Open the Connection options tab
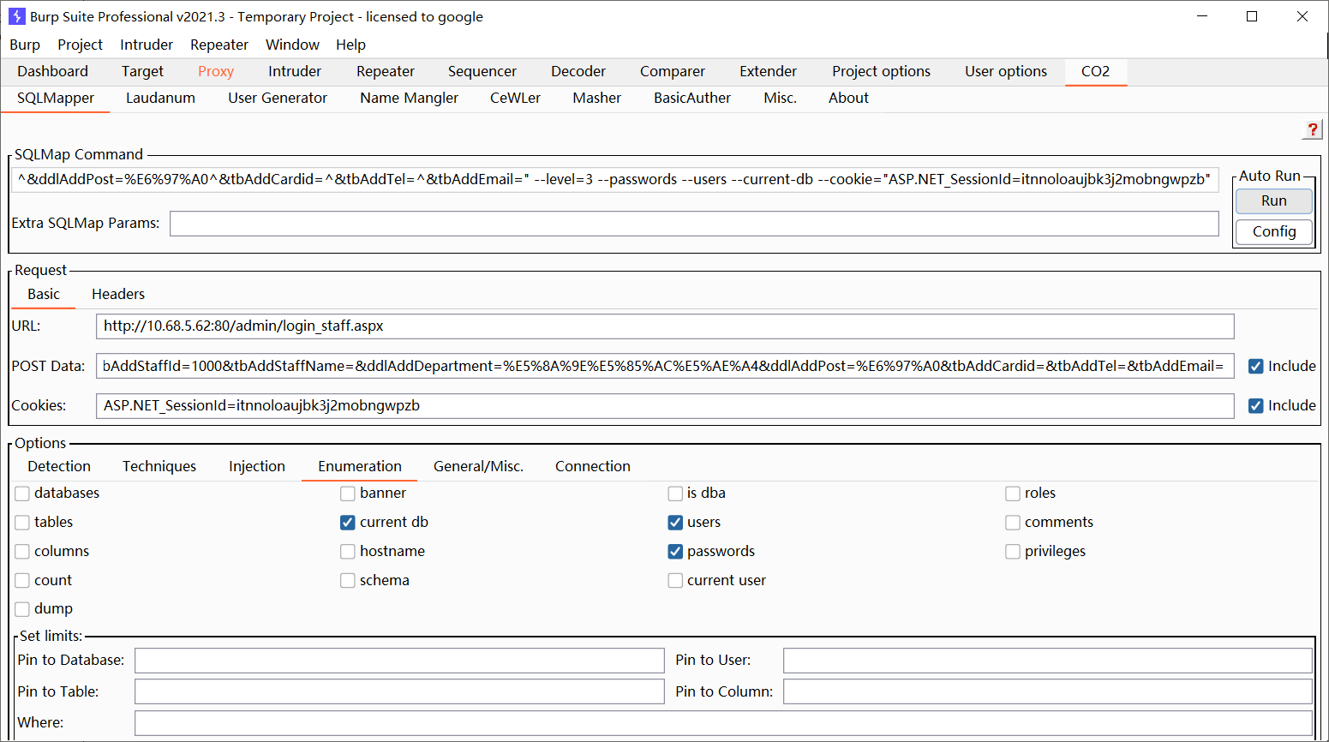The height and width of the screenshot is (742, 1329). click(592, 466)
